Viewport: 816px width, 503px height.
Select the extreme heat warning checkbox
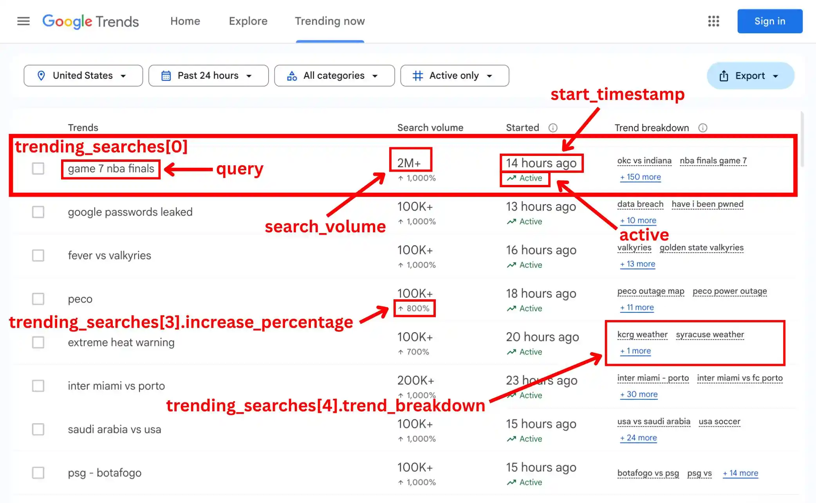(x=38, y=342)
